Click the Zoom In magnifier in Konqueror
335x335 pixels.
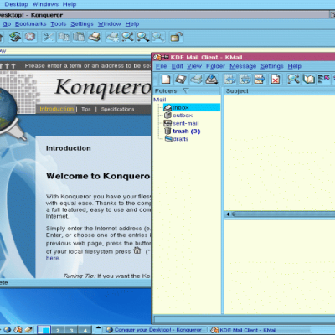pos(142,37)
